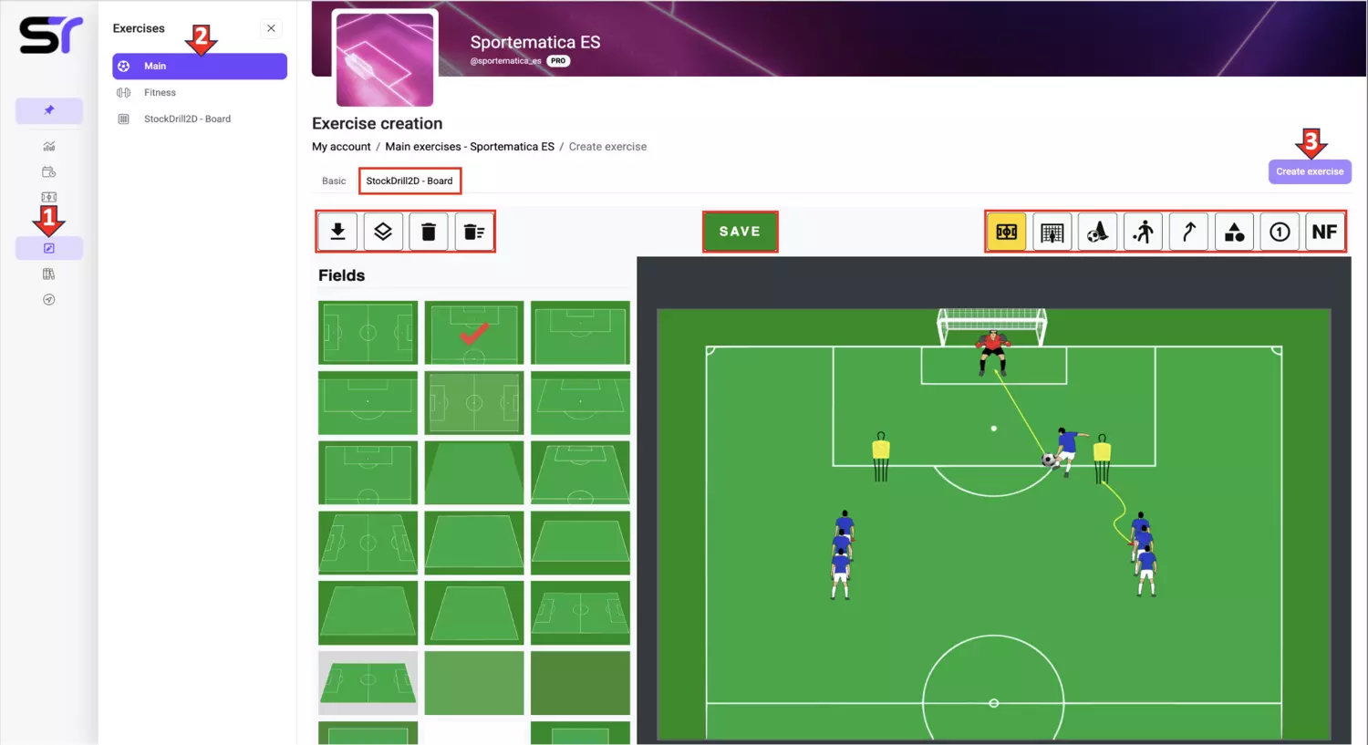Choose the full pitch field thumbnail
The width and height of the screenshot is (1368, 745).
coord(368,333)
